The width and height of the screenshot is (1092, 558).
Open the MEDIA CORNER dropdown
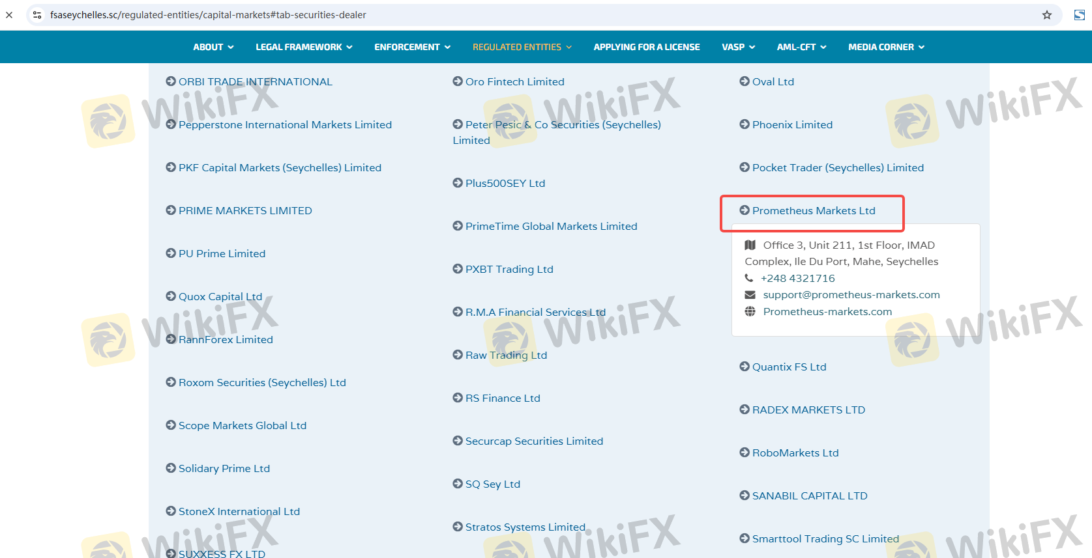pyautogui.click(x=886, y=47)
